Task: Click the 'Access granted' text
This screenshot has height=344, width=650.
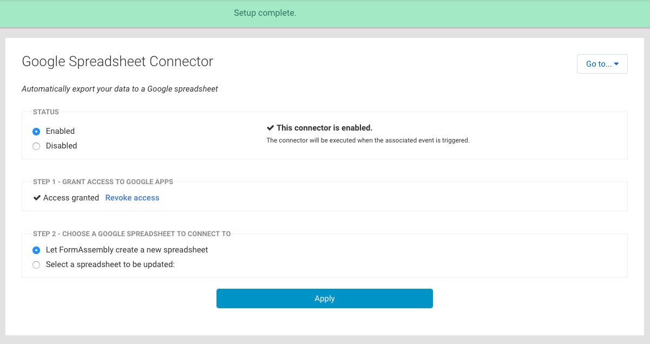Action: coord(71,198)
